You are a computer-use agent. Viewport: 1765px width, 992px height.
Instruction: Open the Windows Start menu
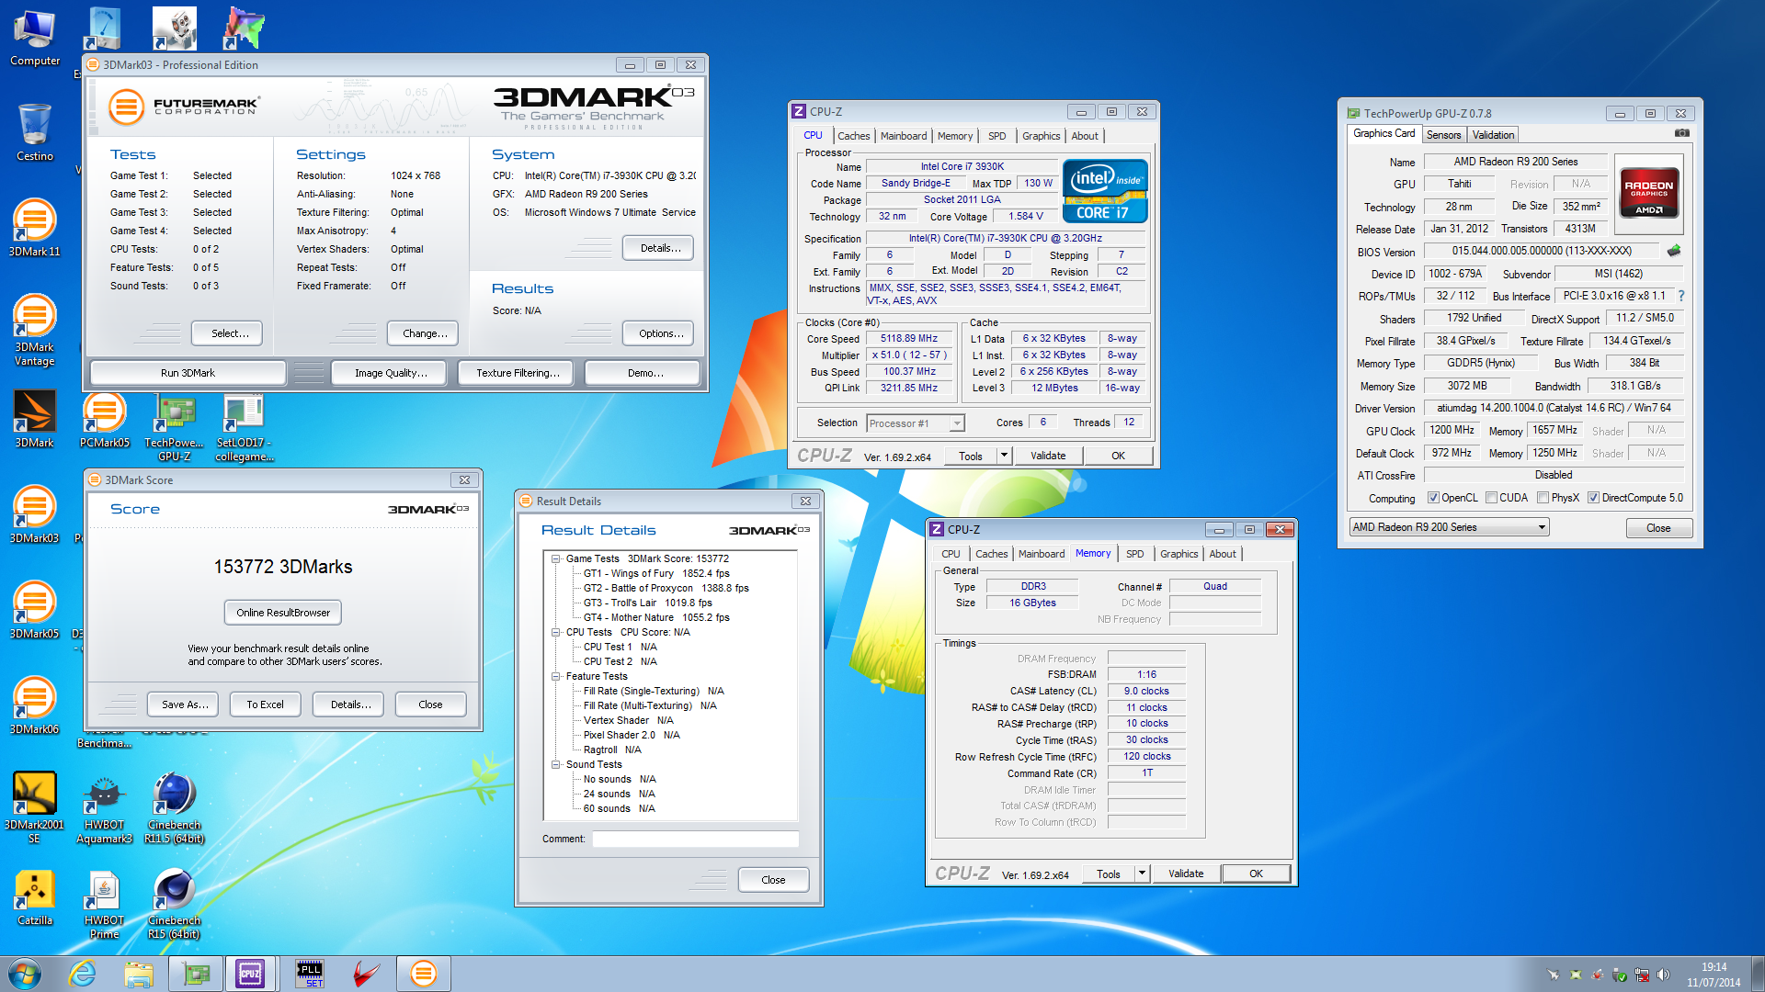coord(25,974)
